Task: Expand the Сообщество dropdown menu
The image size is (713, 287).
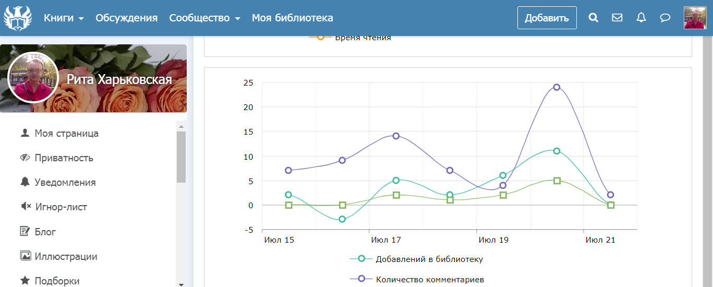Action: click(204, 18)
